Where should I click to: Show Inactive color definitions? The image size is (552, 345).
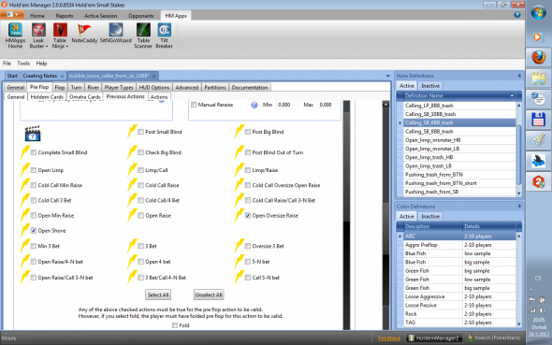[x=430, y=216]
